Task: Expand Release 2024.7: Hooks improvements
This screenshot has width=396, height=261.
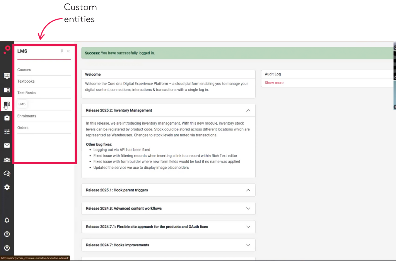Action: coord(248,245)
